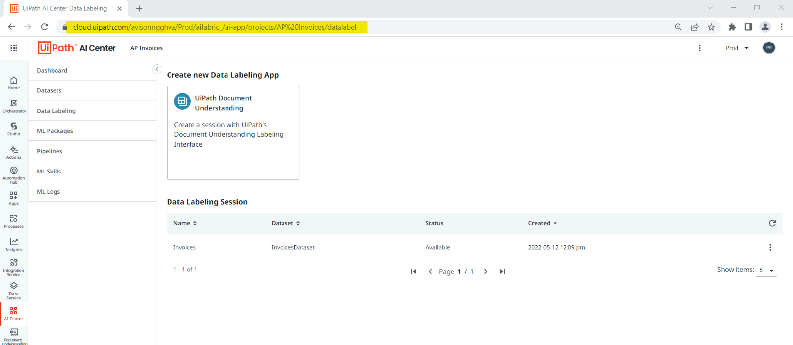Viewport: 793px width, 345px height.
Task: Refresh the Data Labeling Session table
Action: [772, 223]
